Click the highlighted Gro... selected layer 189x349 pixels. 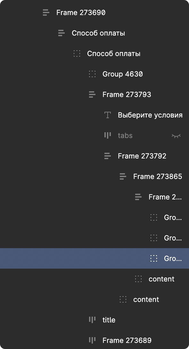coord(94,258)
